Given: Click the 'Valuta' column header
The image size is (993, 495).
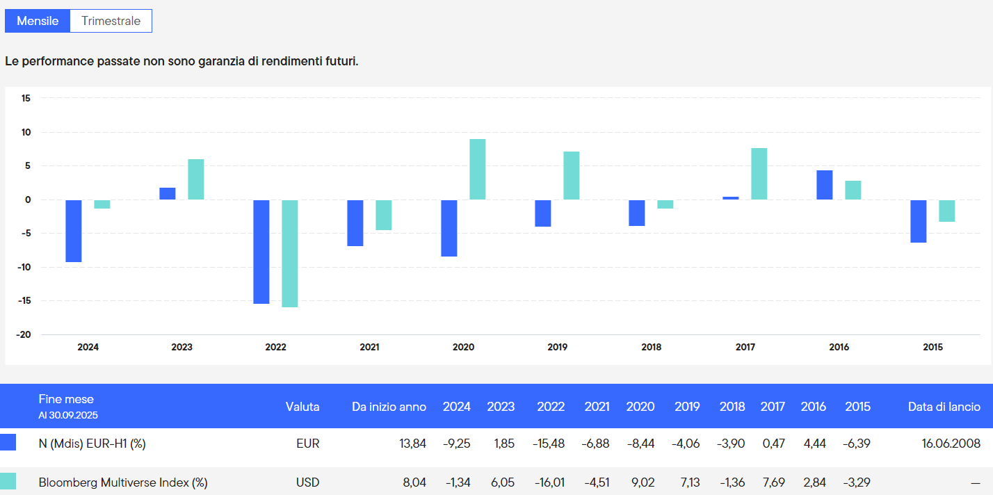Looking at the screenshot, I should (x=302, y=407).
